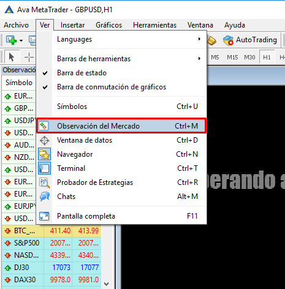Click the green up arrow beside DJ30

pyautogui.click(x=8, y=268)
